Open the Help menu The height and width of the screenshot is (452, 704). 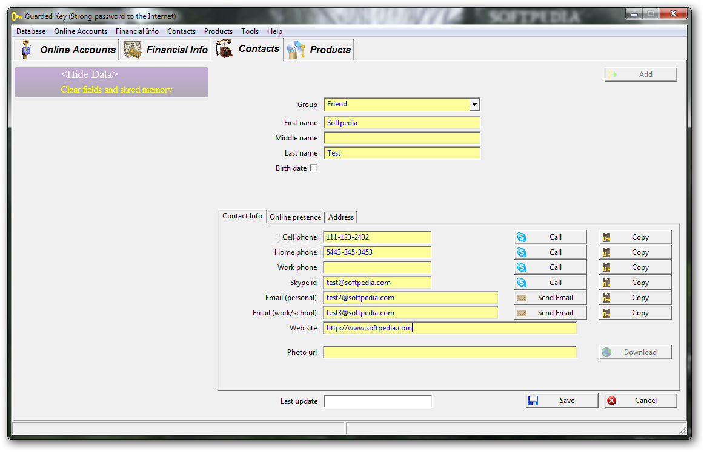tap(274, 31)
